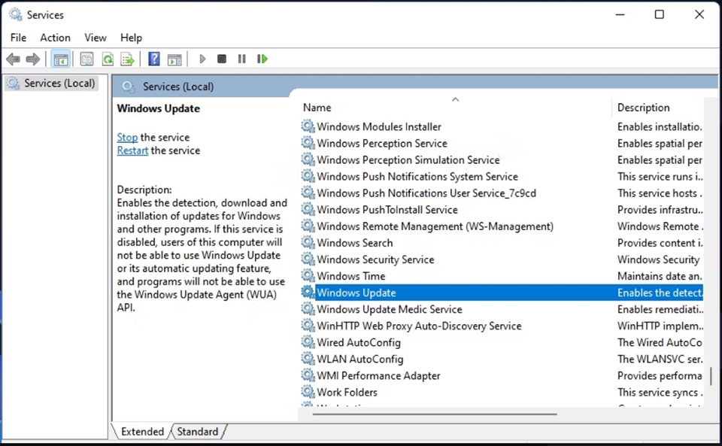Click the 'Enables the detect' description cell
The height and width of the screenshot is (446, 722).
pyautogui.click(x=660, y=293)
